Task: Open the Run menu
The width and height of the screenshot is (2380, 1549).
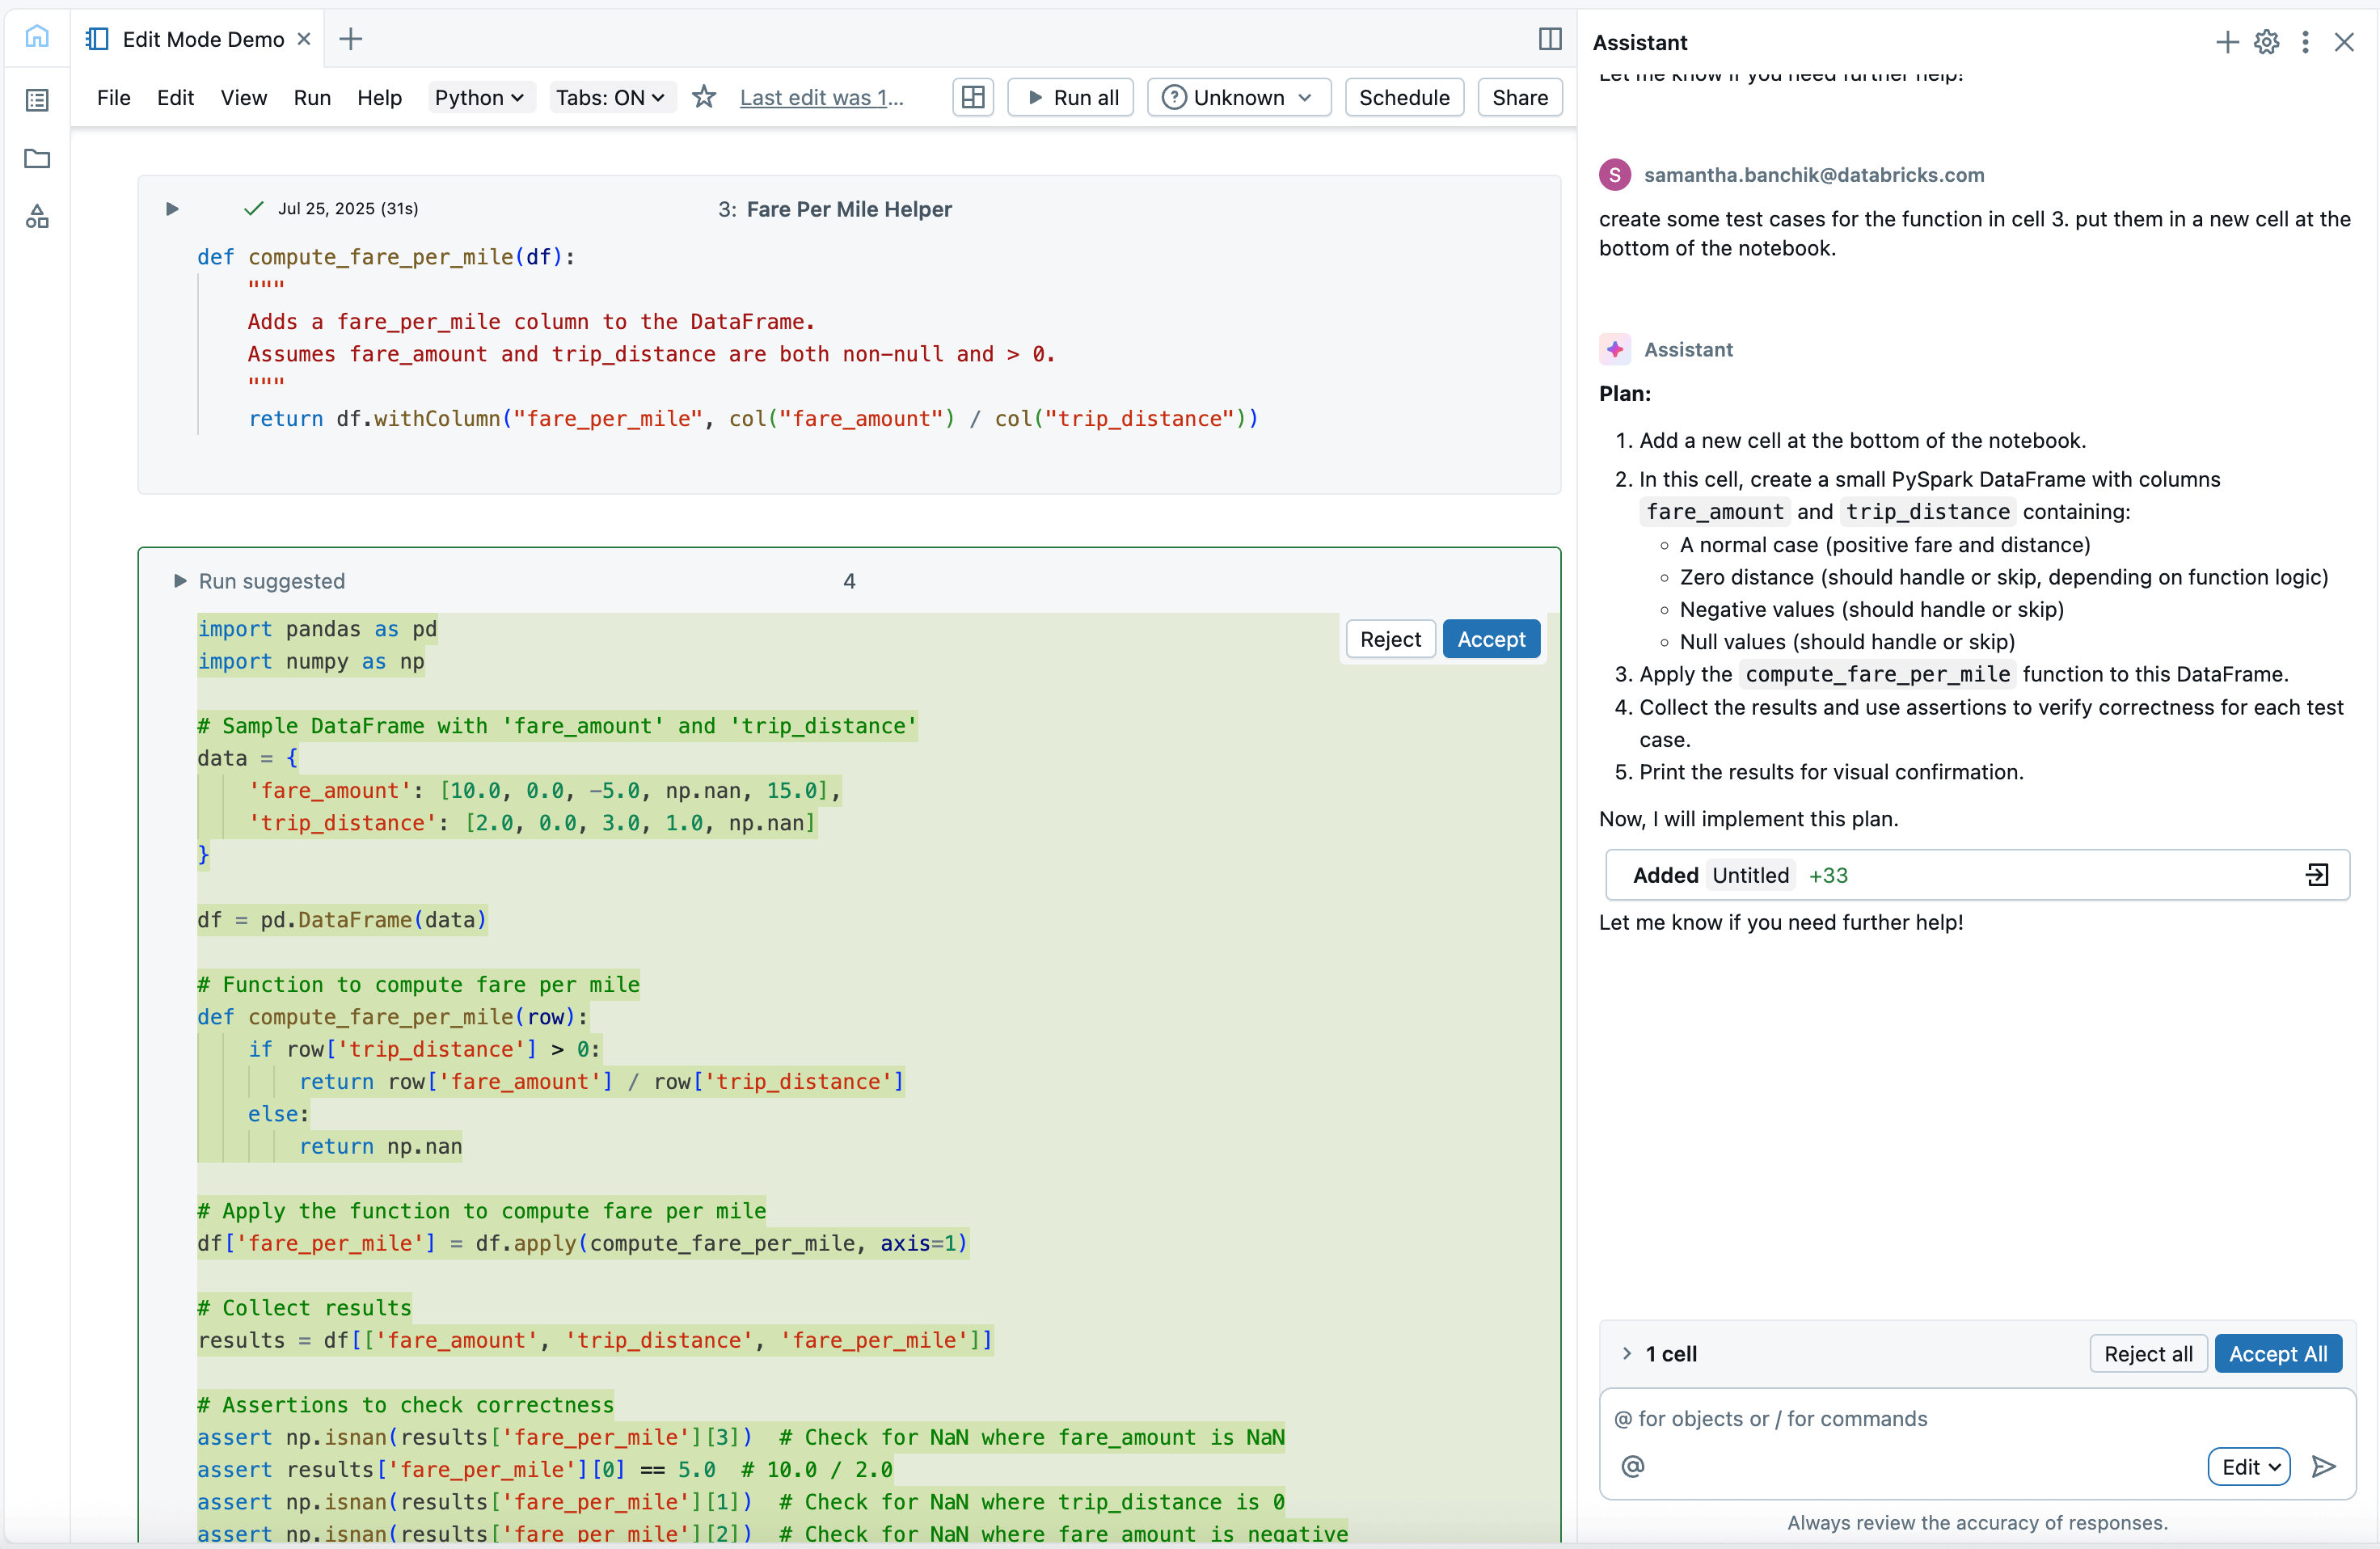Action: pyautogui.click(x=312, y=97)
